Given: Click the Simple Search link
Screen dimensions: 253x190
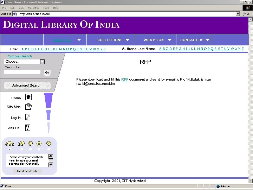Looking at the screenshot, I should 20,56.
